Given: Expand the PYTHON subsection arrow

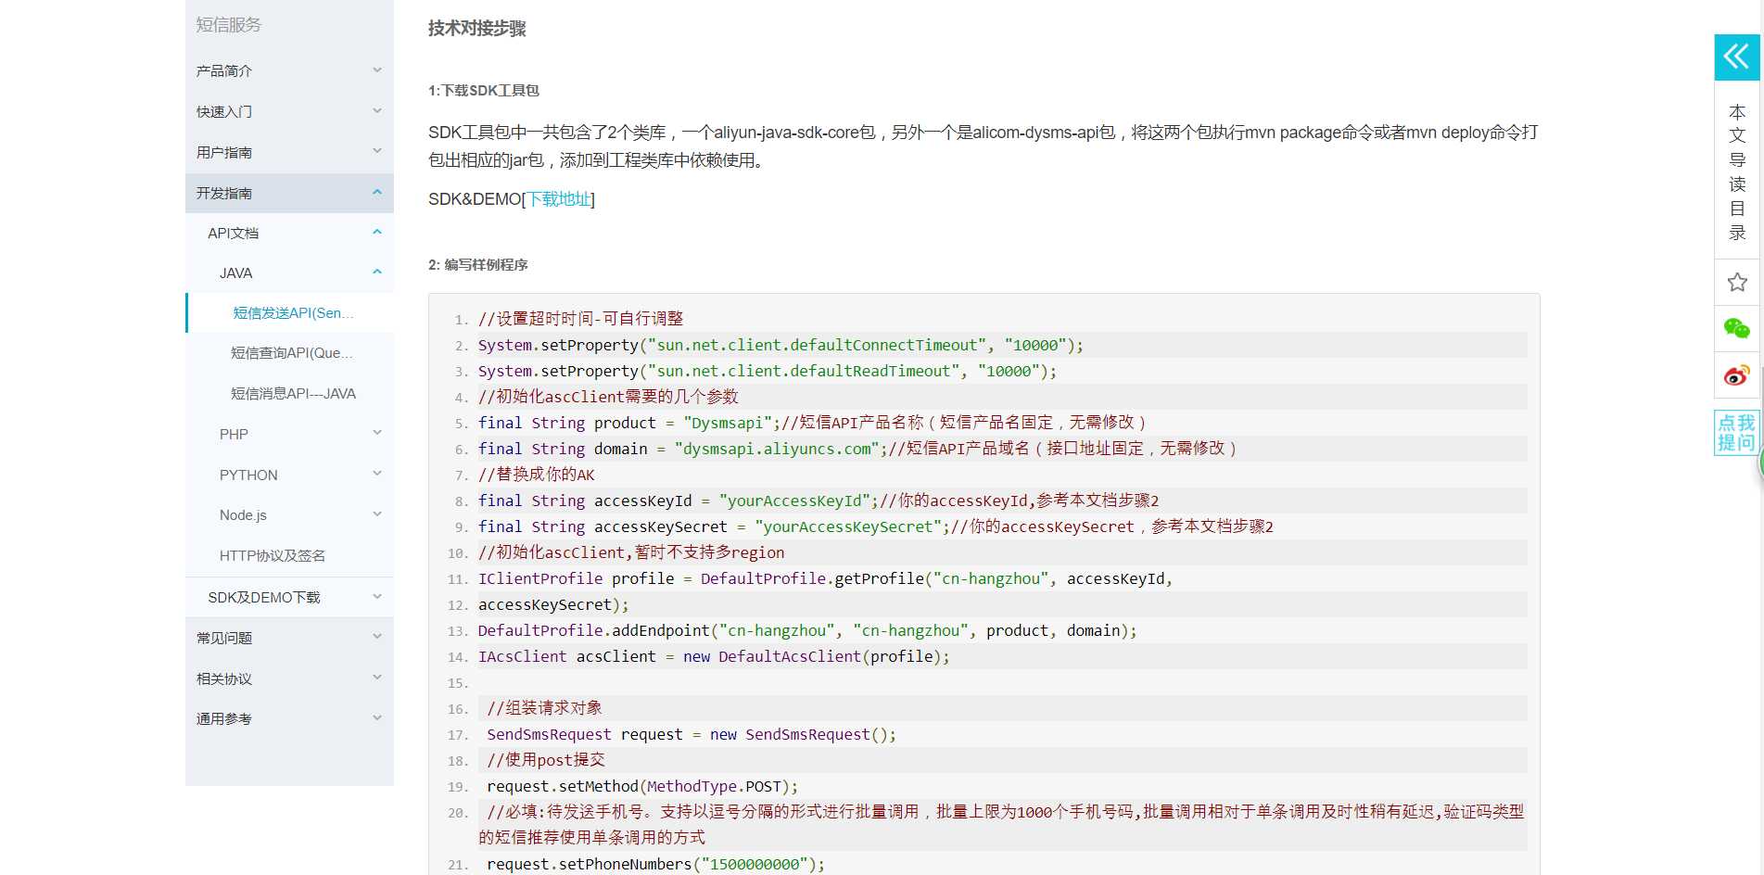Looking at the screenshot, I should pyautogui.click(x=377, y=474).
